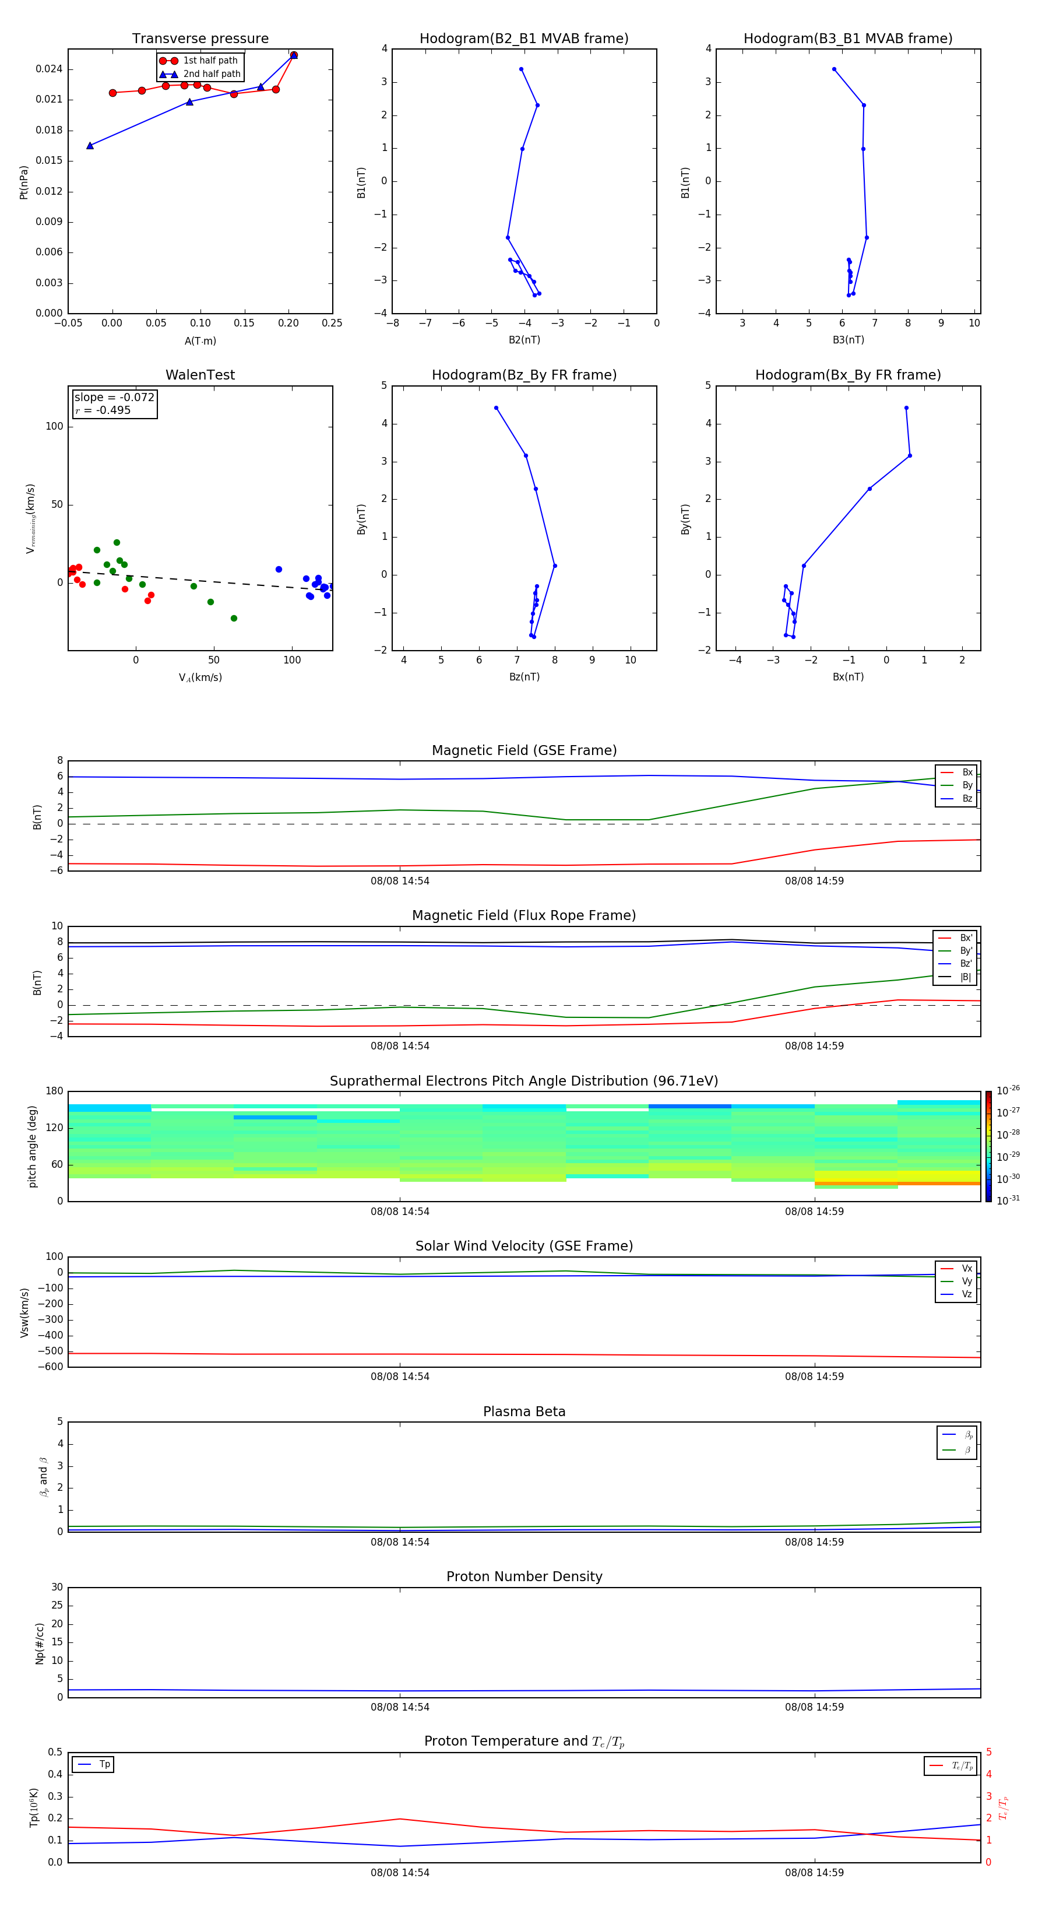Image resolution: width=1049 pixels, height=1924 pixels.
Task: Click '08/08 14:54' tick under GSE field plot
Action: (400, 882)
